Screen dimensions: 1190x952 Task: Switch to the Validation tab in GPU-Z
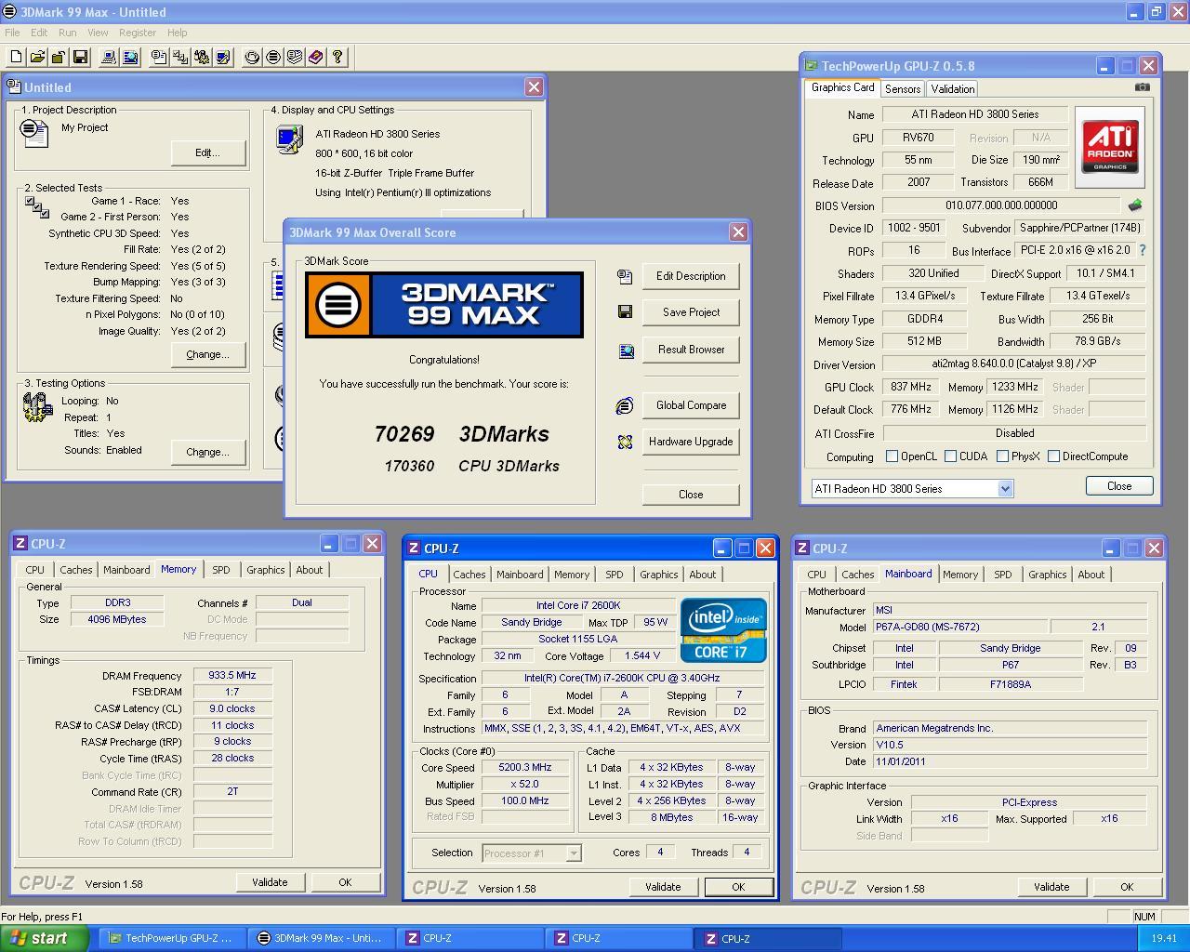point(953,89)
